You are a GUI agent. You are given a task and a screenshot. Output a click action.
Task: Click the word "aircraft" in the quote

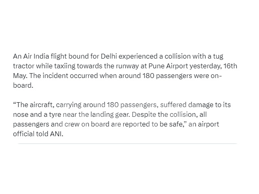pos(41,105)
